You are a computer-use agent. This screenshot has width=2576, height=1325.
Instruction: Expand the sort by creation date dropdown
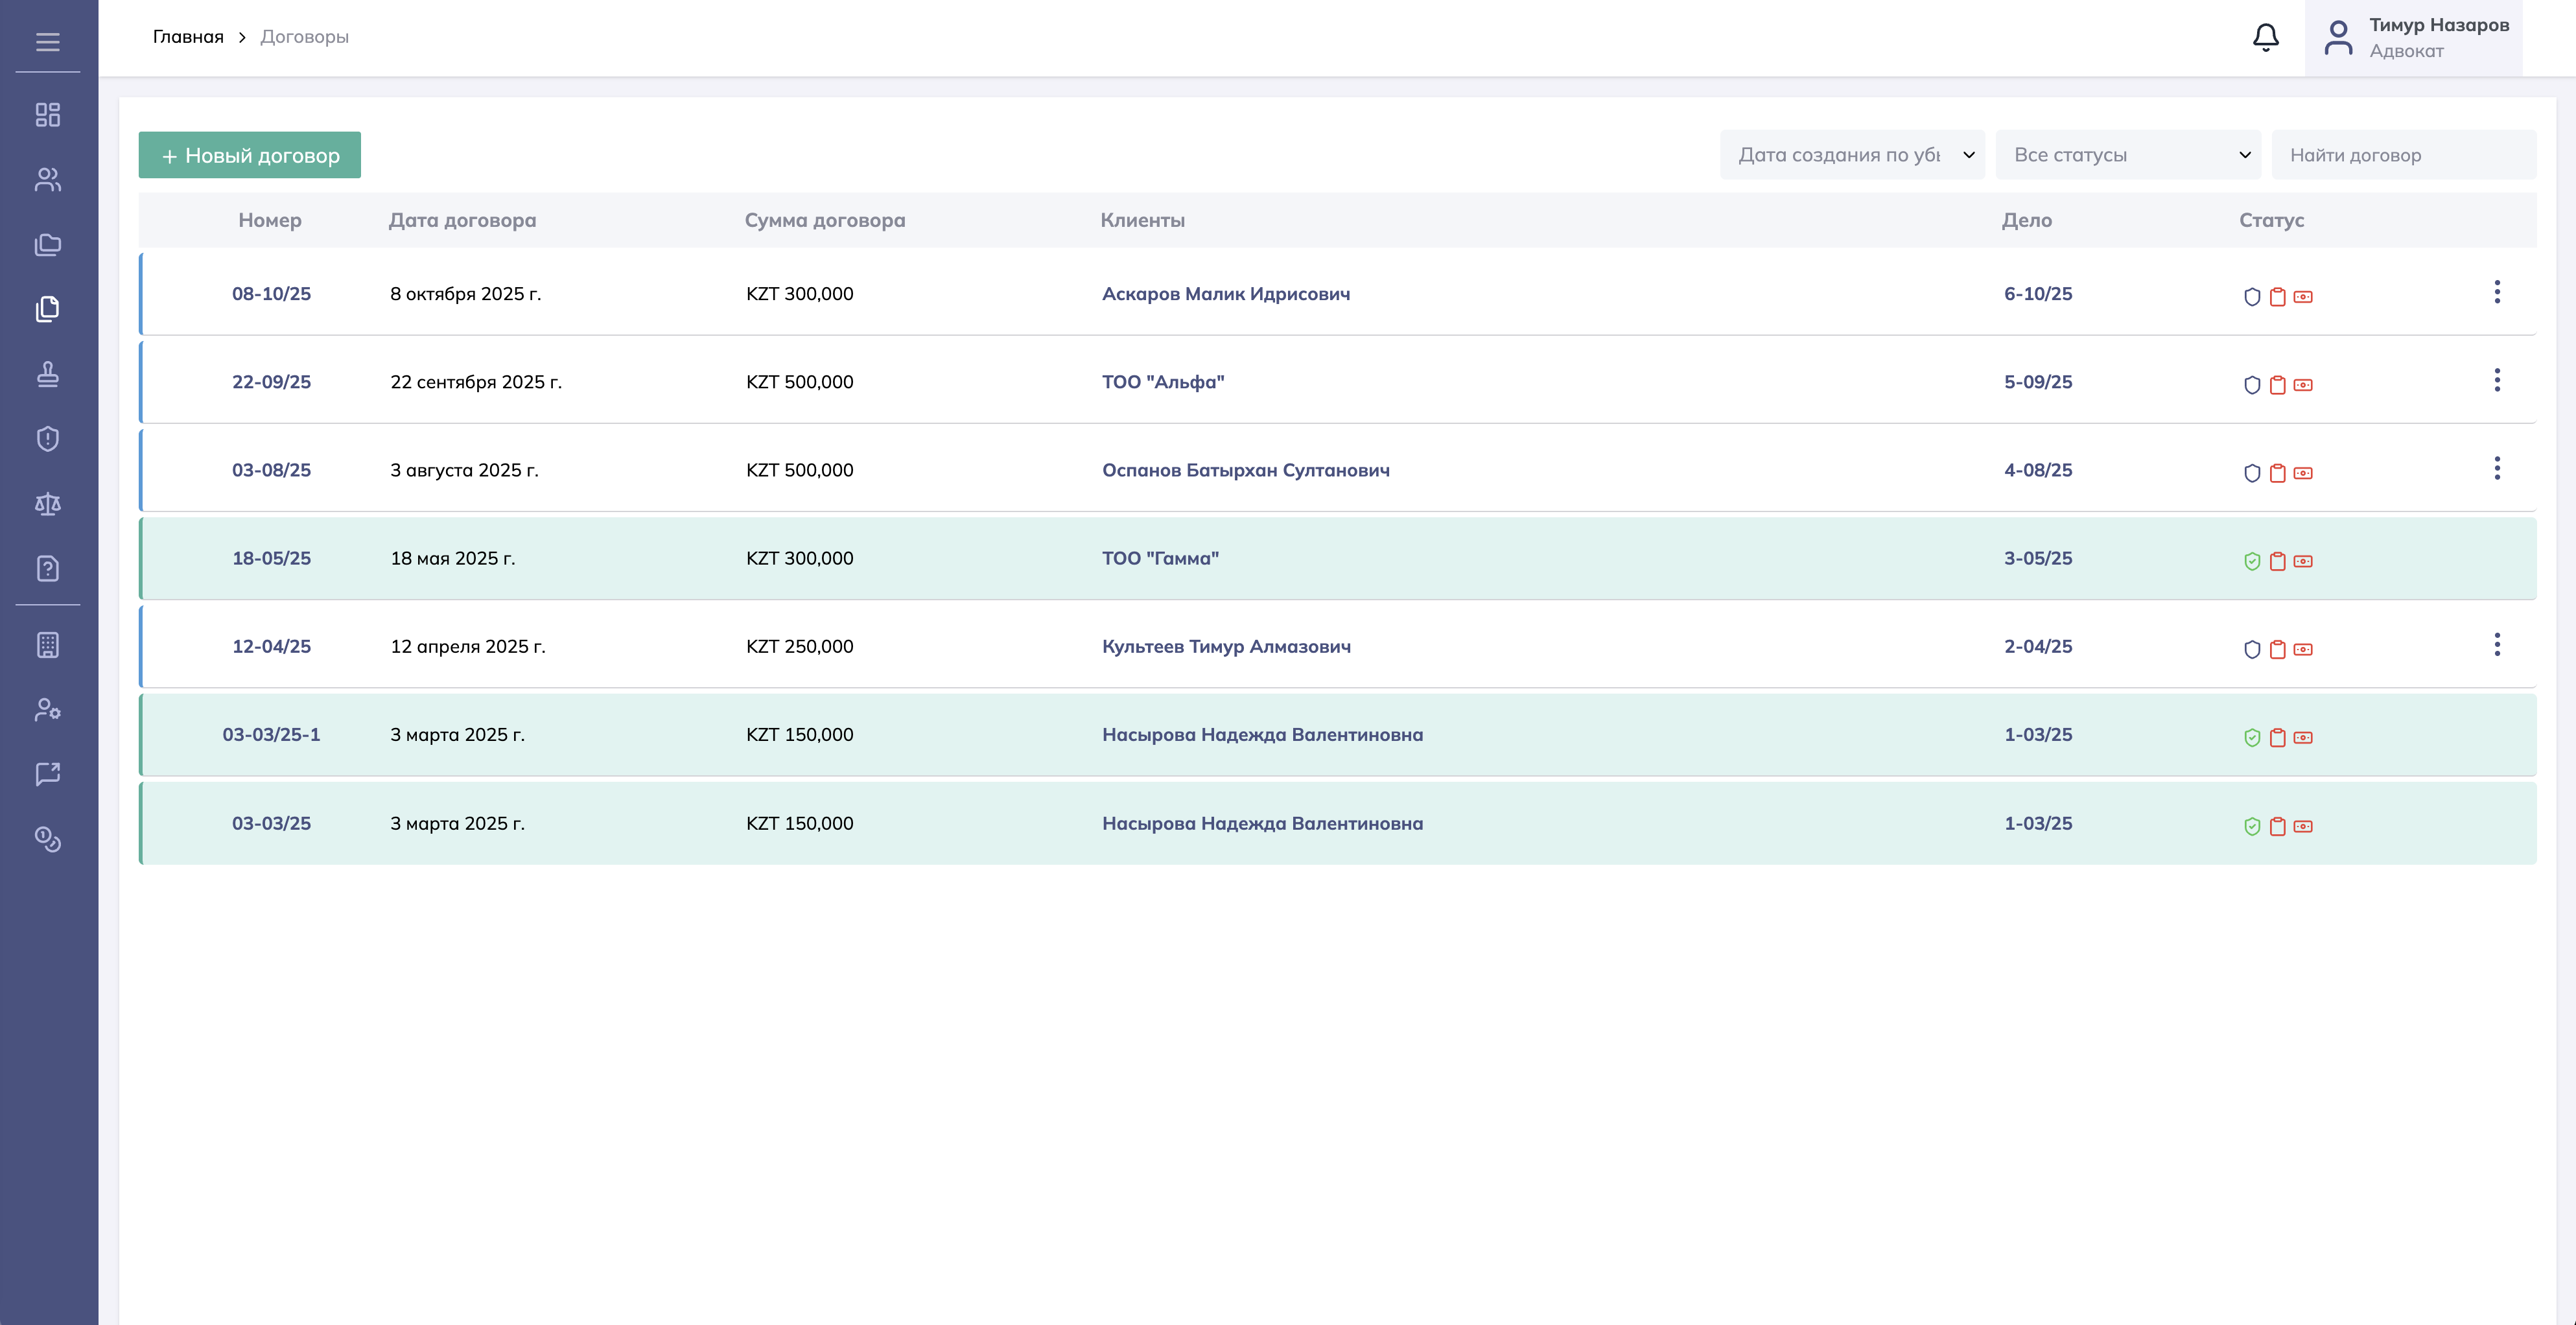[x=1852, y=155]
